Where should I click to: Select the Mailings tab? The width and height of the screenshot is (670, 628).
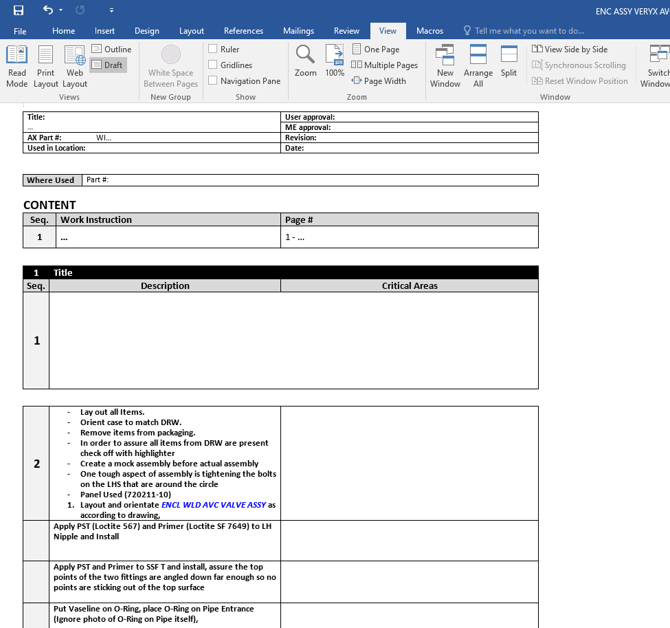click(298, 31)
